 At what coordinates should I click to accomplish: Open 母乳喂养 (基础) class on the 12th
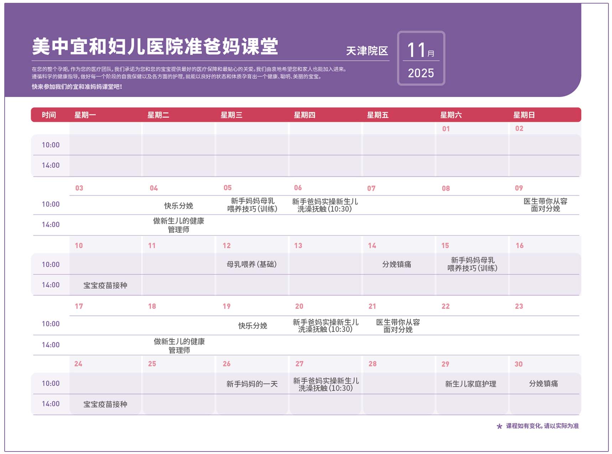coord(251,264)
